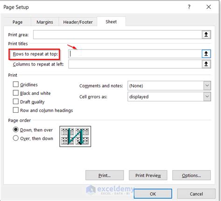221x201 pixels.
Task: Close the Page Setup dialog
Action: pyautogui.click(x=208, y=7)
